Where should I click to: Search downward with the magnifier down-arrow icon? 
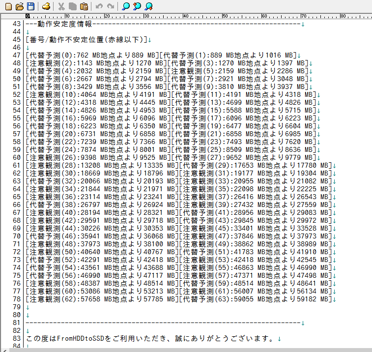coord(148,6)
